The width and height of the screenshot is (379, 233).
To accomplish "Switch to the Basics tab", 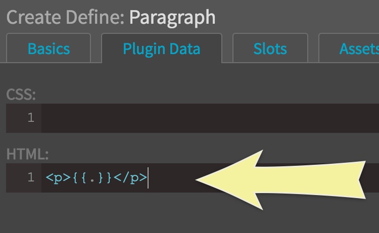I will coord(49,49).
